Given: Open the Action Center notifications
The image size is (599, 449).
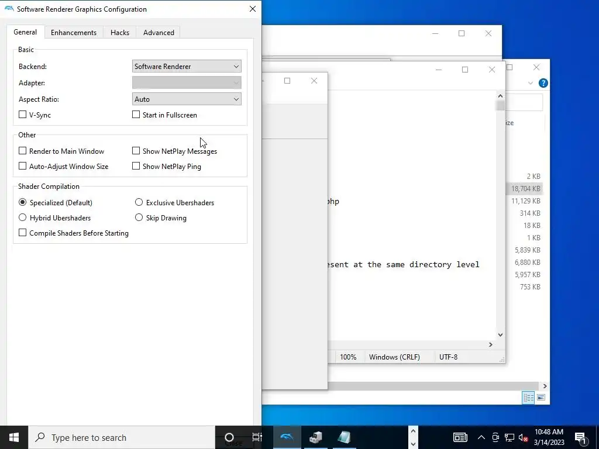Looking at the screenshot, I should point(581,437).
